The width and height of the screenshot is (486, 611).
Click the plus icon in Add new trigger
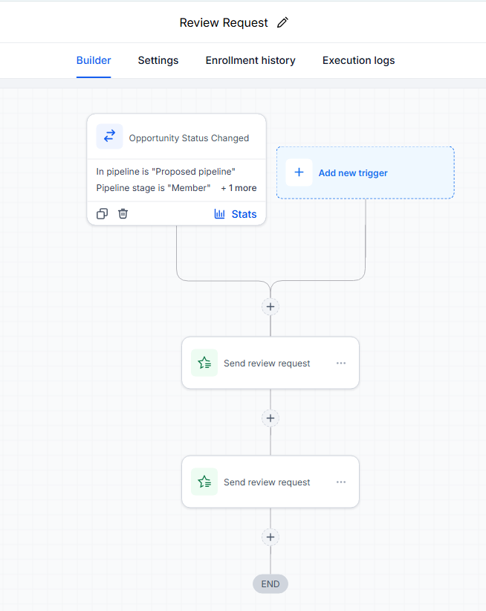point(299,172)
